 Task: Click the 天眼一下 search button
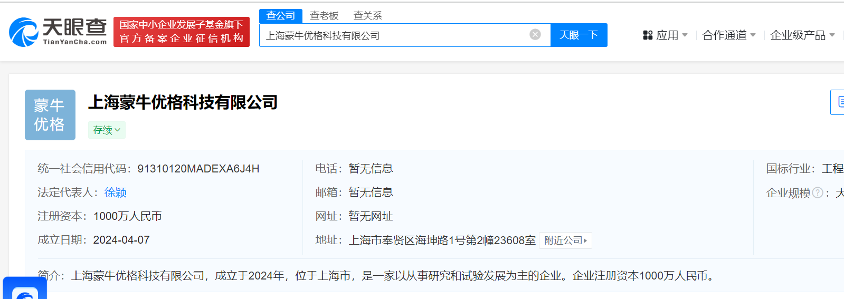click(x=579, y=35)
